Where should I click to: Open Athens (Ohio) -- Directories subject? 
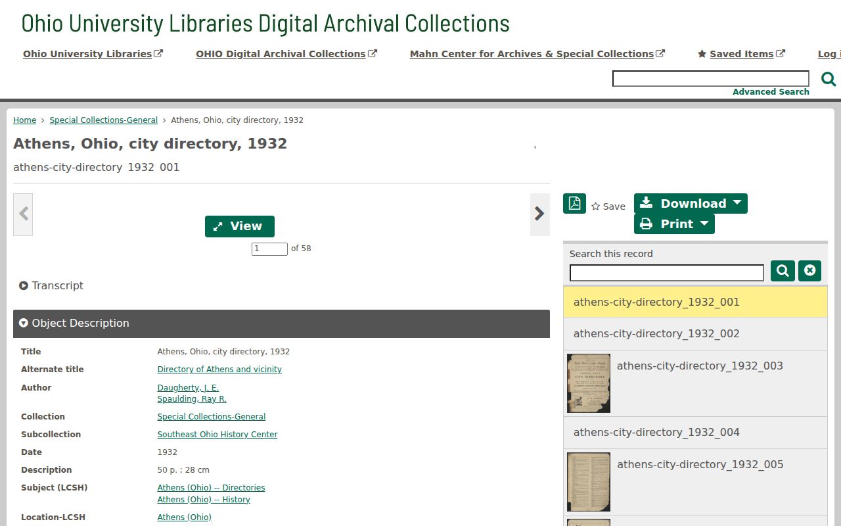[x=211, y=488]
